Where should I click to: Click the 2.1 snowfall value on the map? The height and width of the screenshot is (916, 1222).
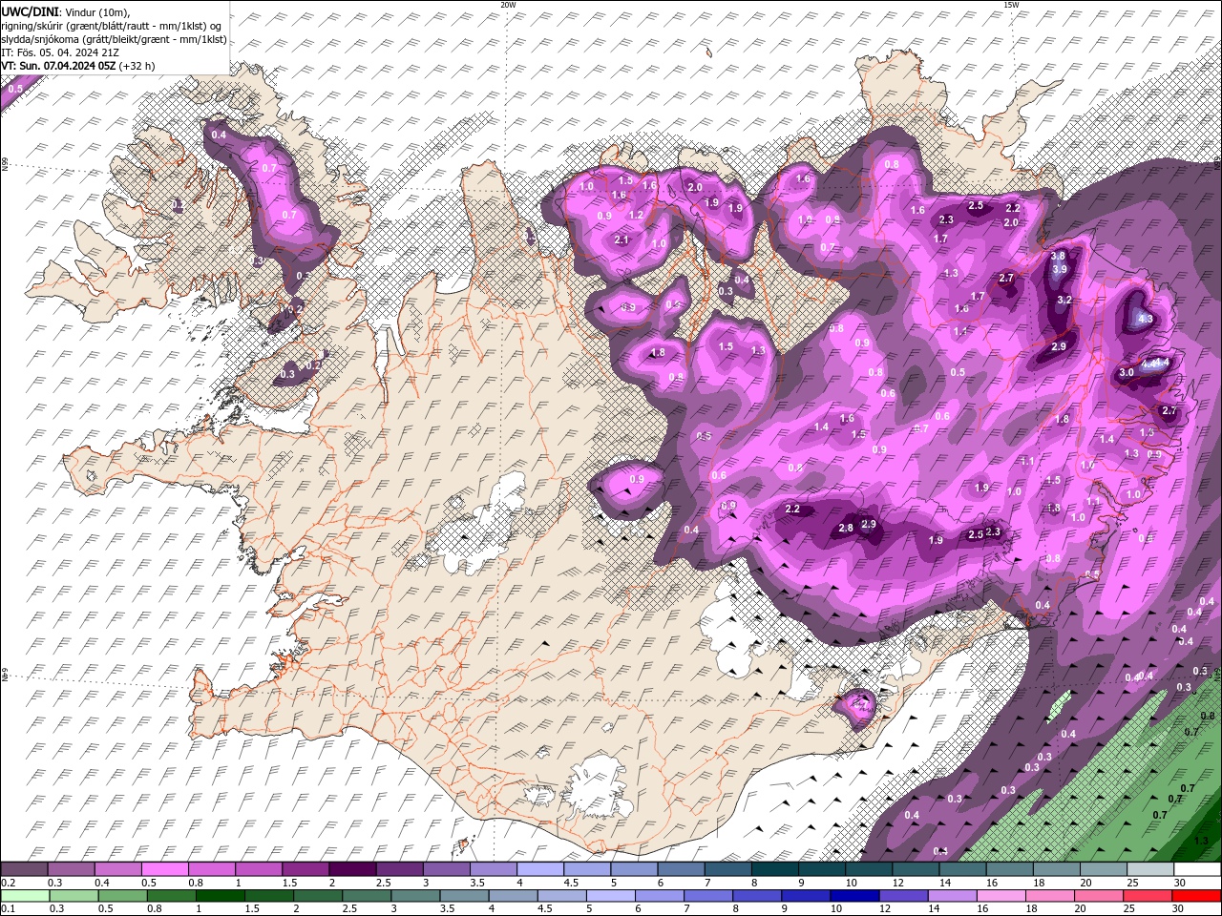622,239
